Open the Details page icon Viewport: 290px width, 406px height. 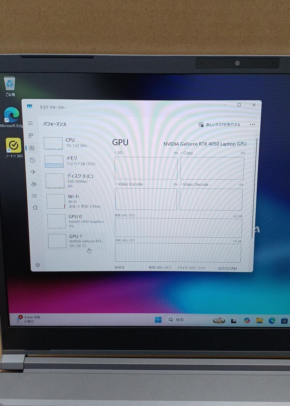coord(34,196)
